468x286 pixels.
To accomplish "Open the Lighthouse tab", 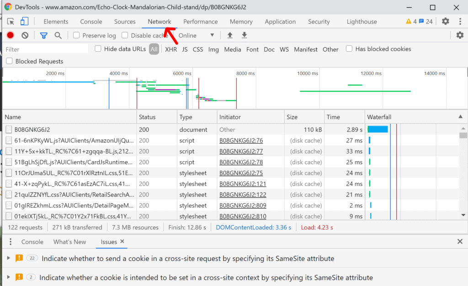I will [362, 21].
